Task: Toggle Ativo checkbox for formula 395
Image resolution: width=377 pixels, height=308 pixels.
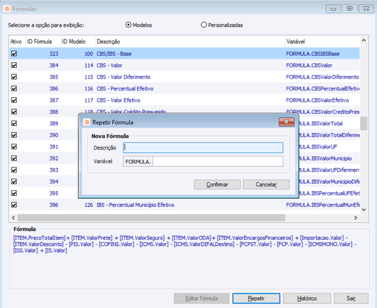Action: point(14,193)
